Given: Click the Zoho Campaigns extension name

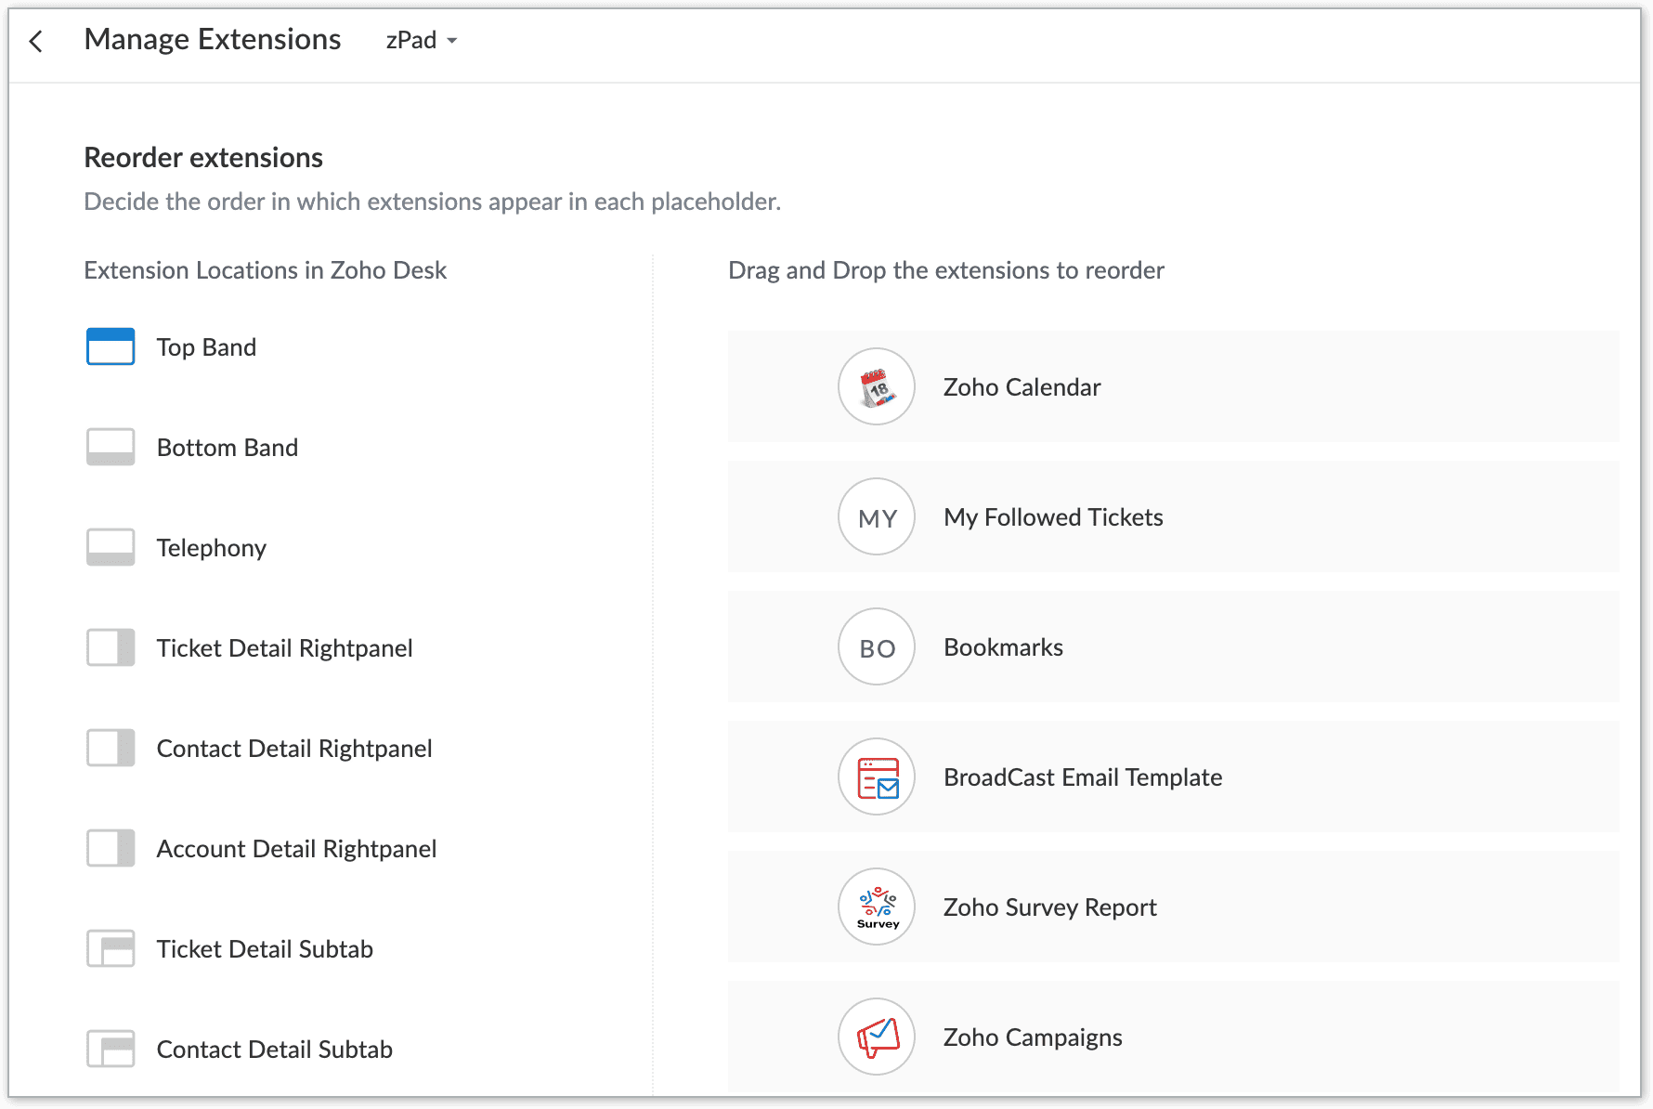Looking at the screenshot, I should pos(1033,1037).
